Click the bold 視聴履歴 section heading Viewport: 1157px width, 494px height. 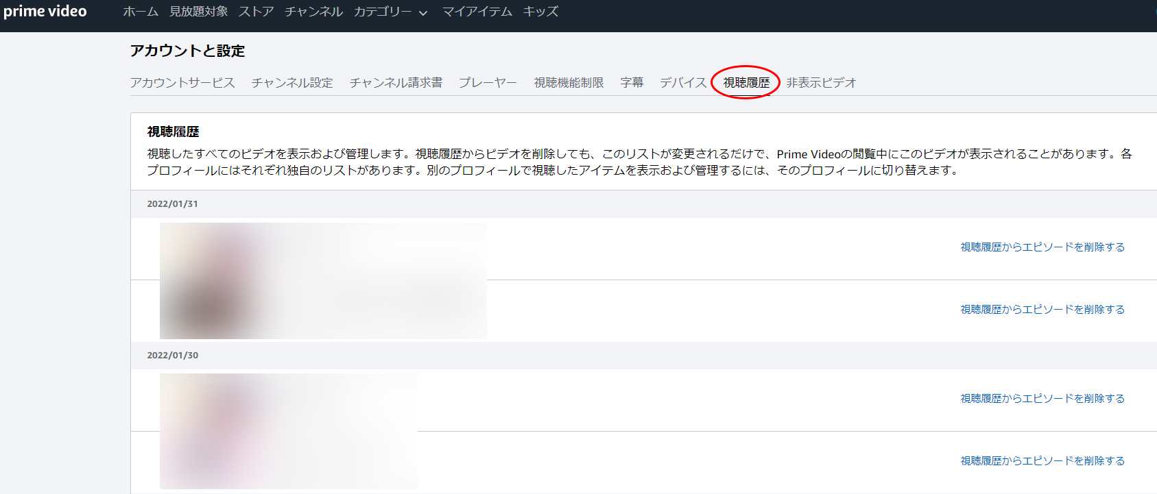coord(173,132)
